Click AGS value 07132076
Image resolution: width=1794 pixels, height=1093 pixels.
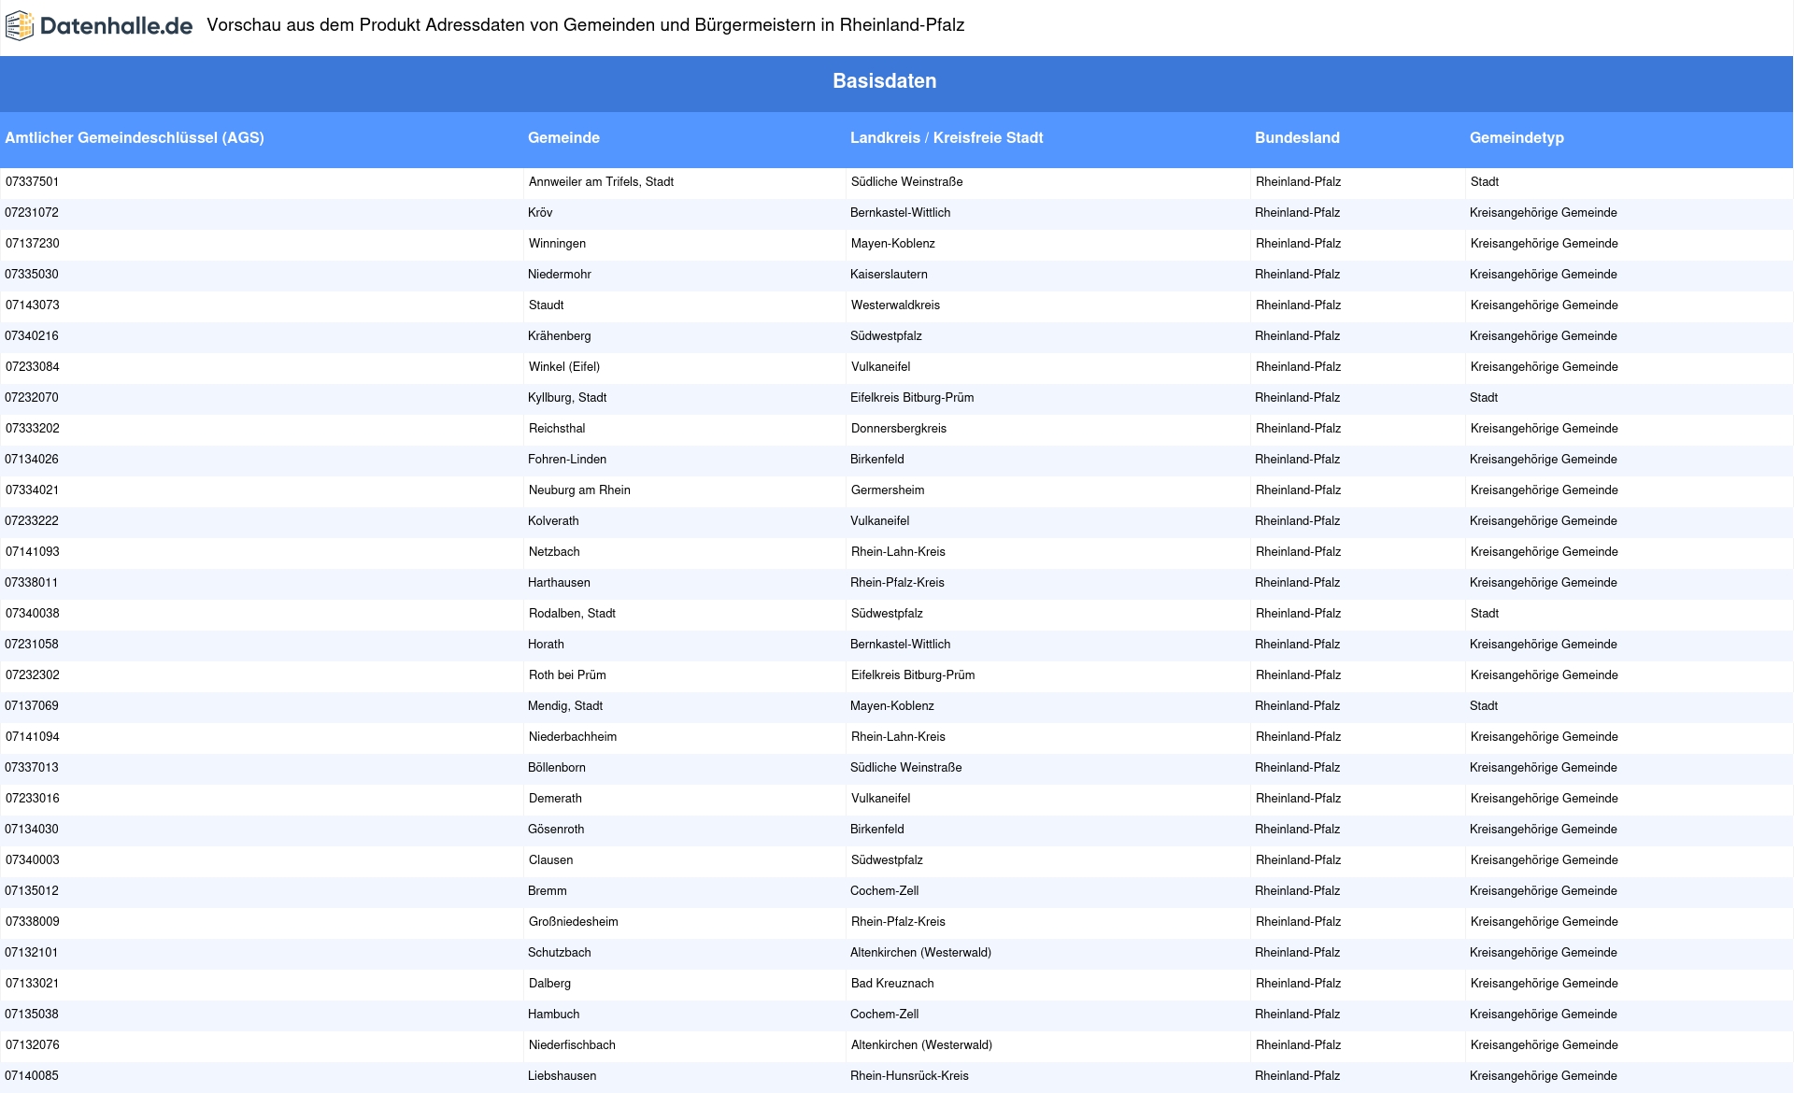point(32,1045)
